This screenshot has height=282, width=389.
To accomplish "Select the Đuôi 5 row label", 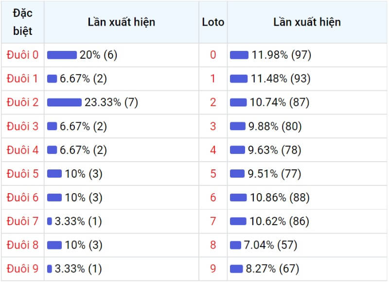I will click(x=22, y=174).
